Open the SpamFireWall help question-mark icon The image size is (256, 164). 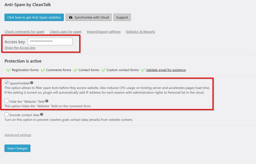pos(32,83)
